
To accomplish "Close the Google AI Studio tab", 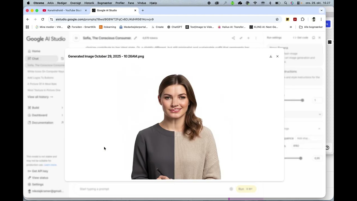I will point(135,10).
